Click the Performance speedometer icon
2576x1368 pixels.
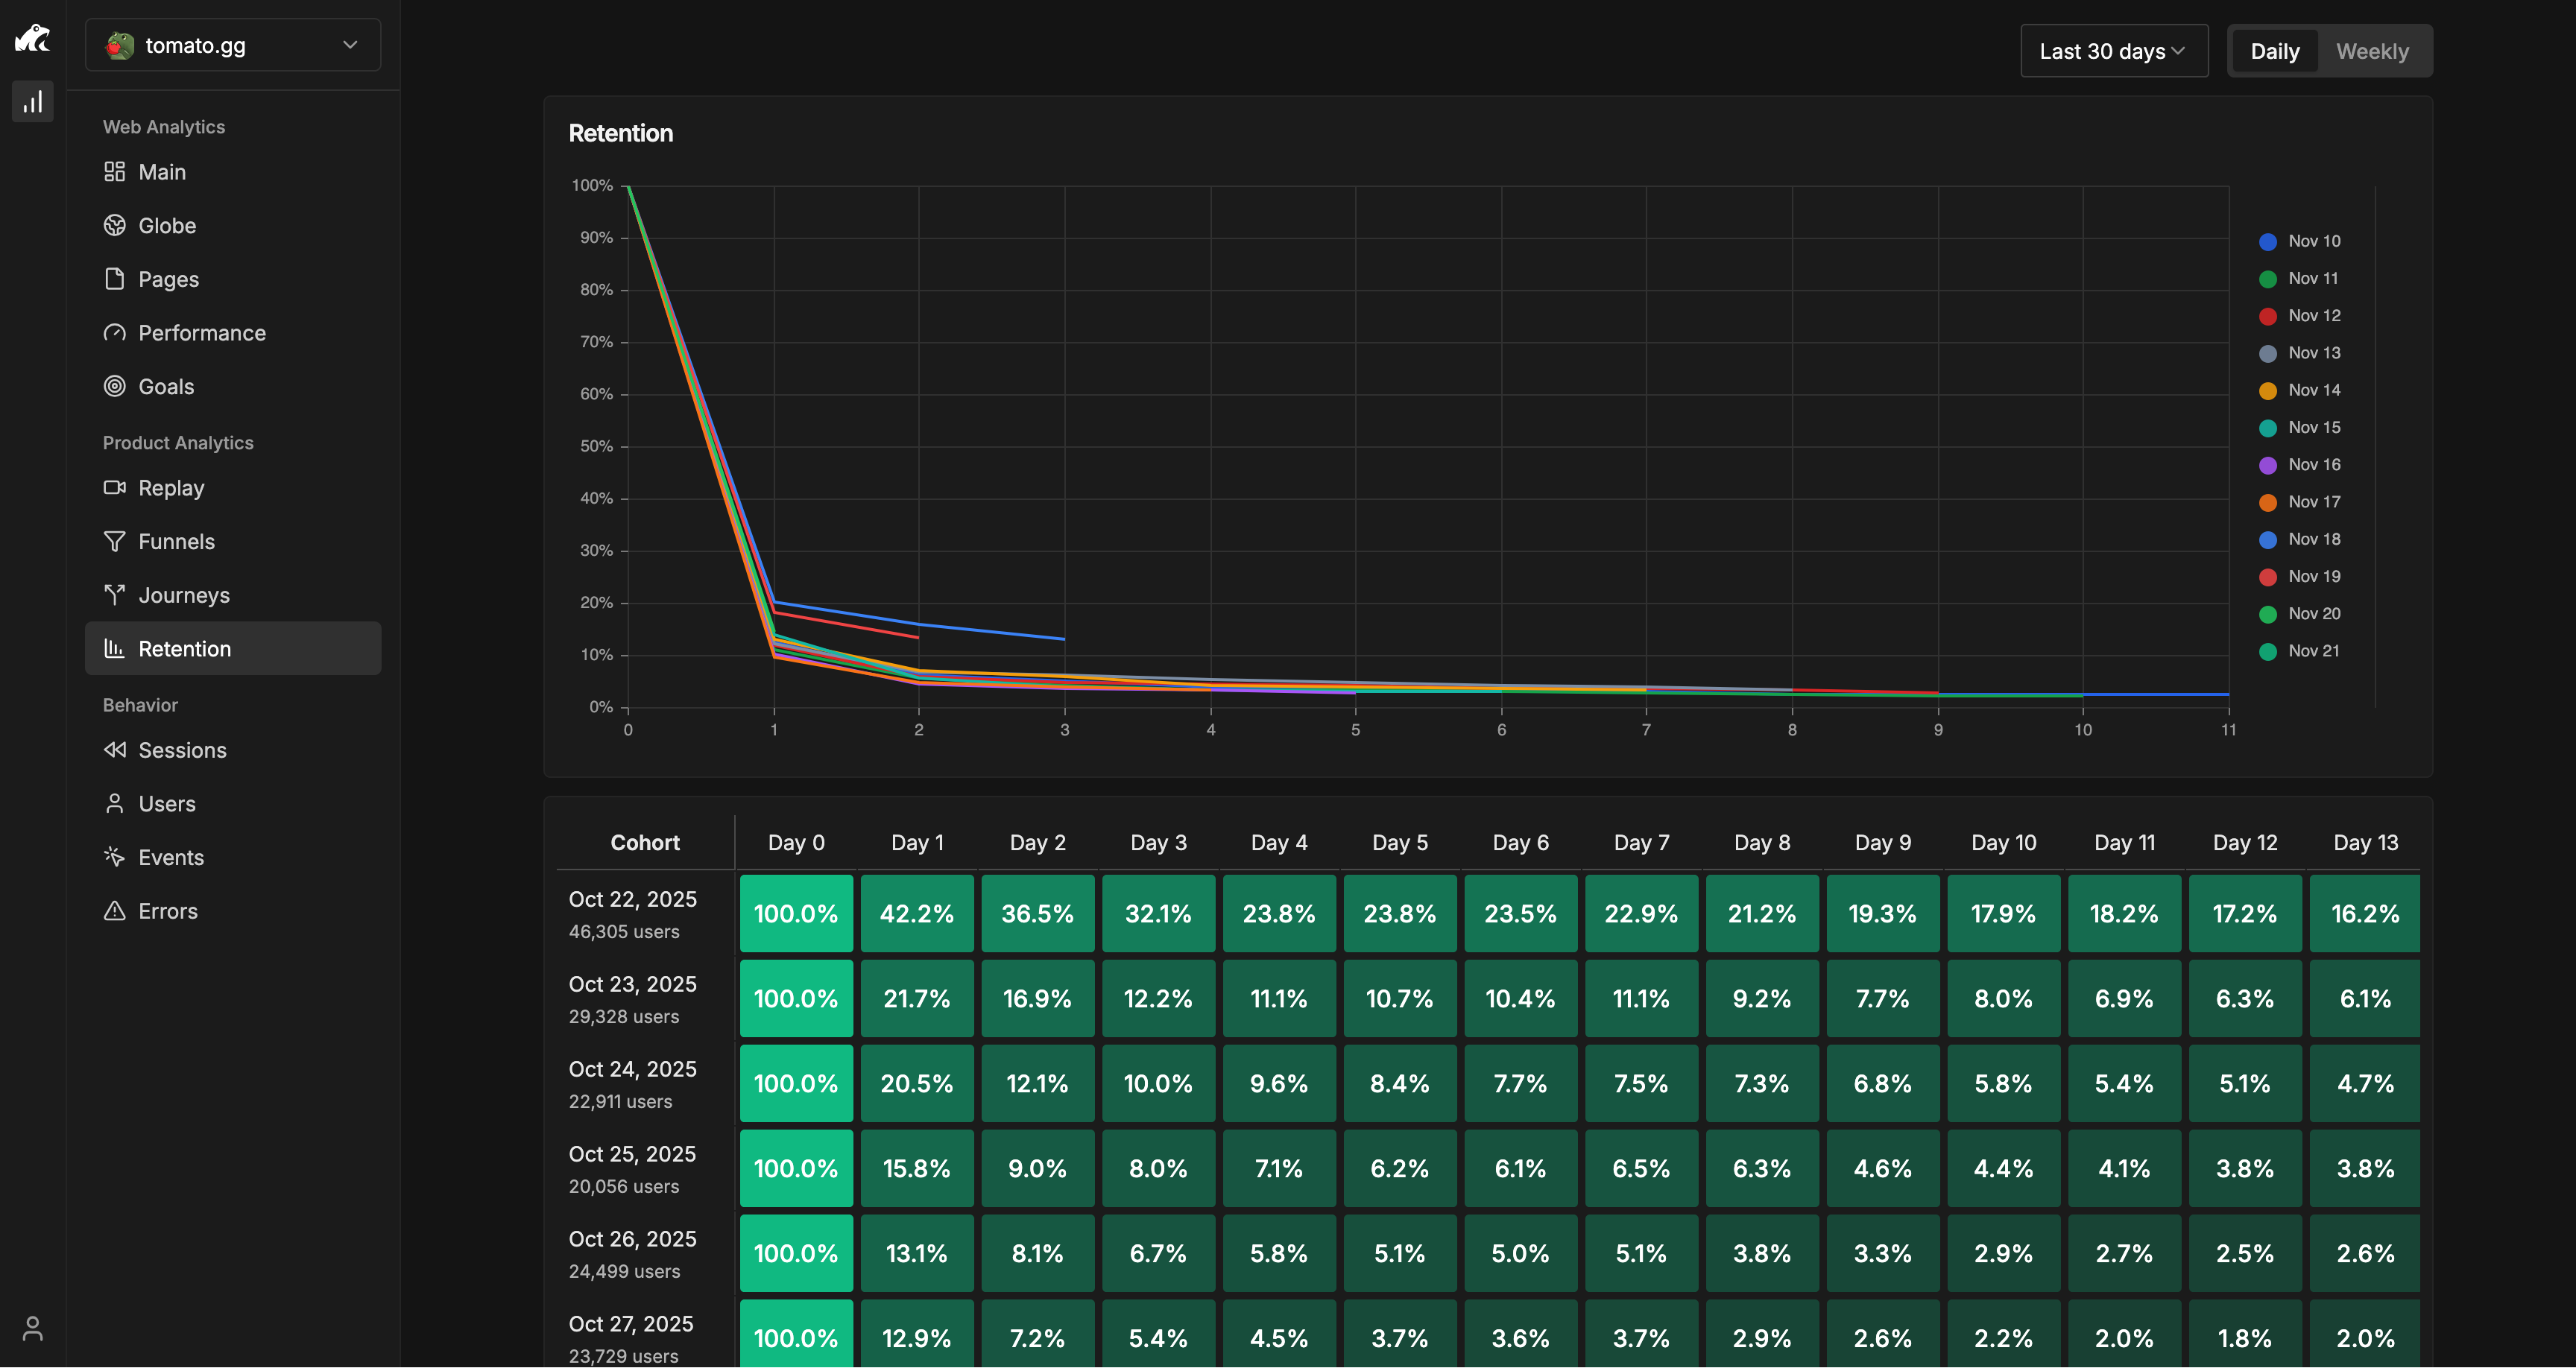(x=114, y=332)
